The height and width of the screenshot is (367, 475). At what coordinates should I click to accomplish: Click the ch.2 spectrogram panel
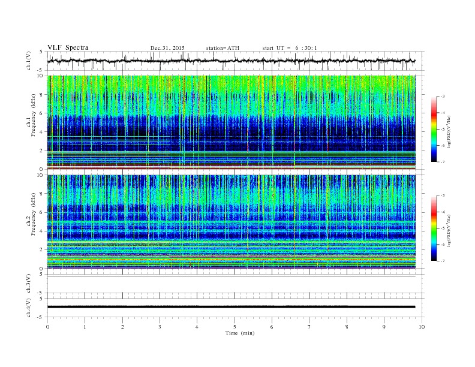click(232, 222)
